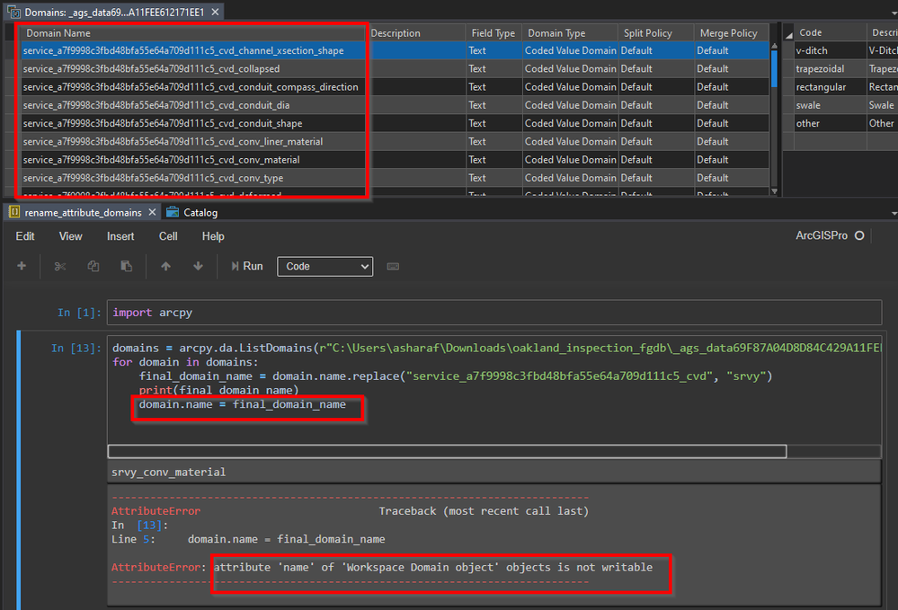Click into the import arcpy cell
Viewport: 898px width, 610px height.
(x=493, y=313)
